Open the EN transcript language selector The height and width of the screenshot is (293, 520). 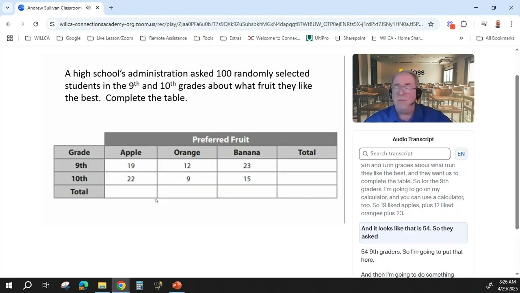(461, 154)
